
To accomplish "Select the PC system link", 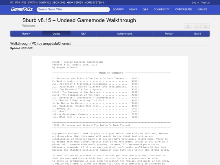I will click(x=12, y=2).
